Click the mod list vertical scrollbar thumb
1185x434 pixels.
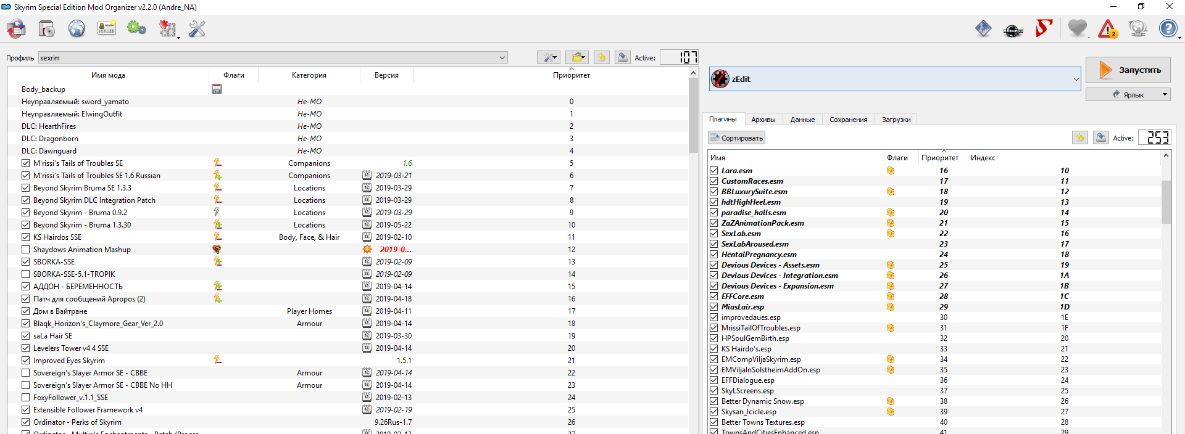point(693,115)
